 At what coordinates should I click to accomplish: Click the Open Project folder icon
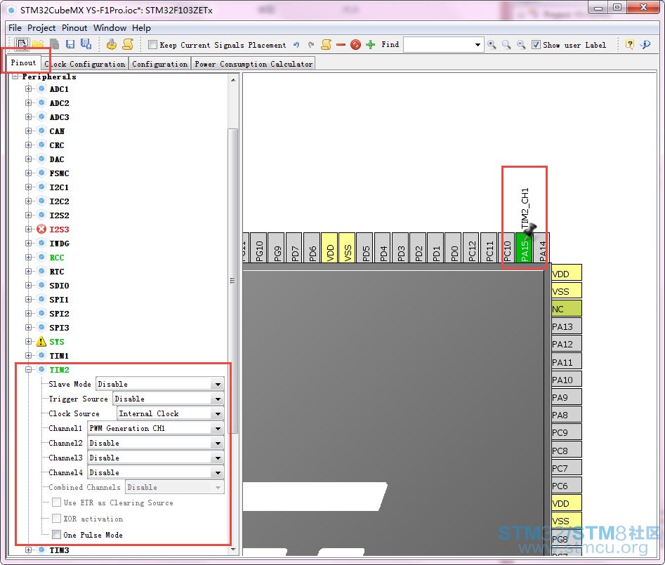(38, 44)
